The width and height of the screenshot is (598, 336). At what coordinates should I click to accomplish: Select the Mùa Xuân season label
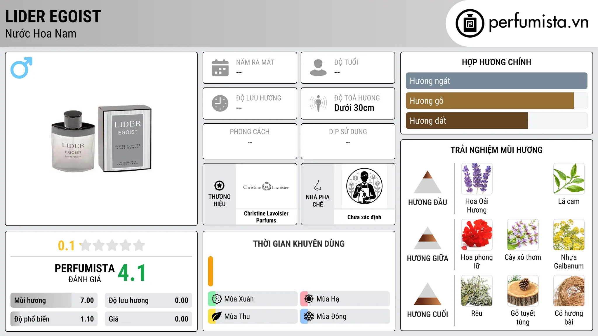coord(239,299)
